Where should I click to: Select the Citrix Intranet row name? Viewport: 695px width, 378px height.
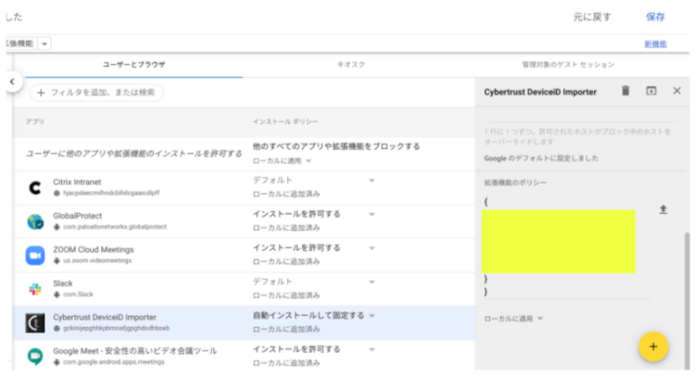[x=77, y=183]
